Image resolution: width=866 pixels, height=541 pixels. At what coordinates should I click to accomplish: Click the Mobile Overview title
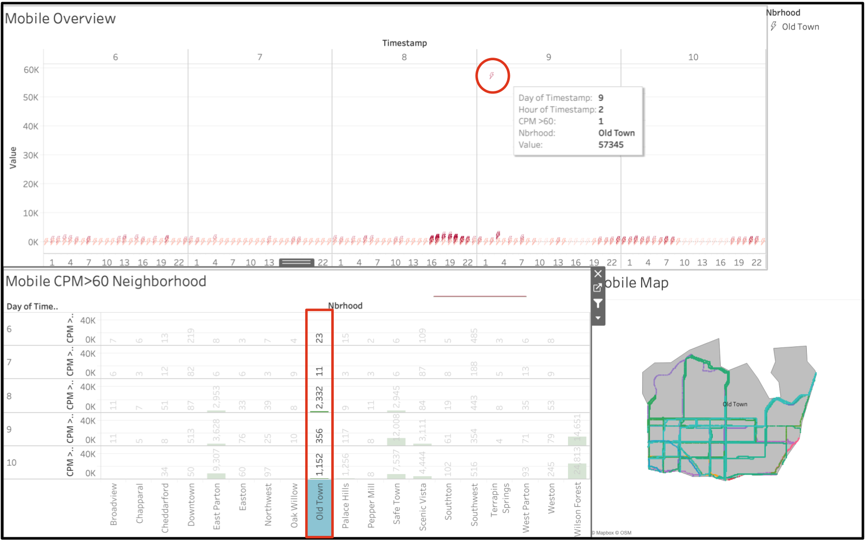(x=60, y=19)
